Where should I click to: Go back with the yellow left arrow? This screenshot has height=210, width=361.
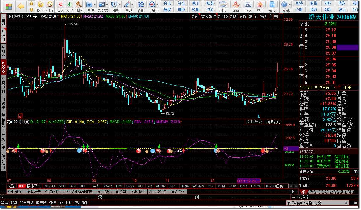[x=20, y=6]
